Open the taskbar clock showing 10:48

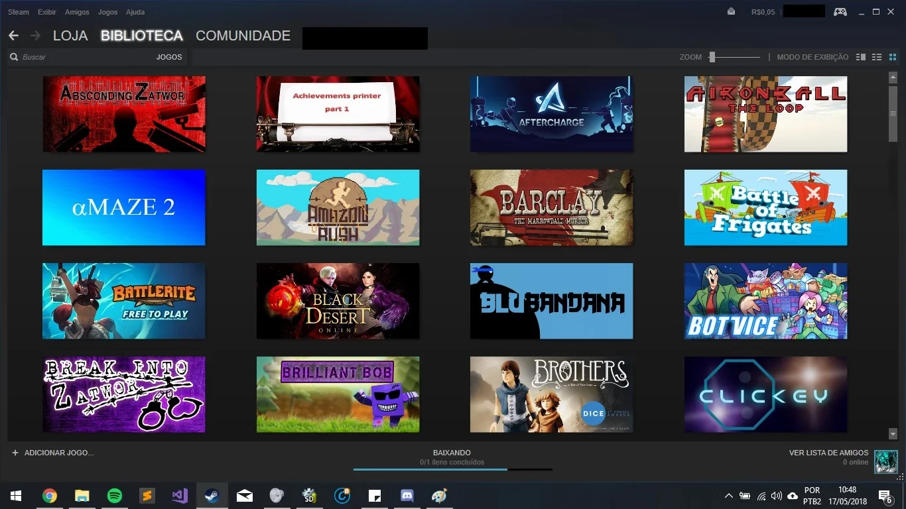click(847, 496)
